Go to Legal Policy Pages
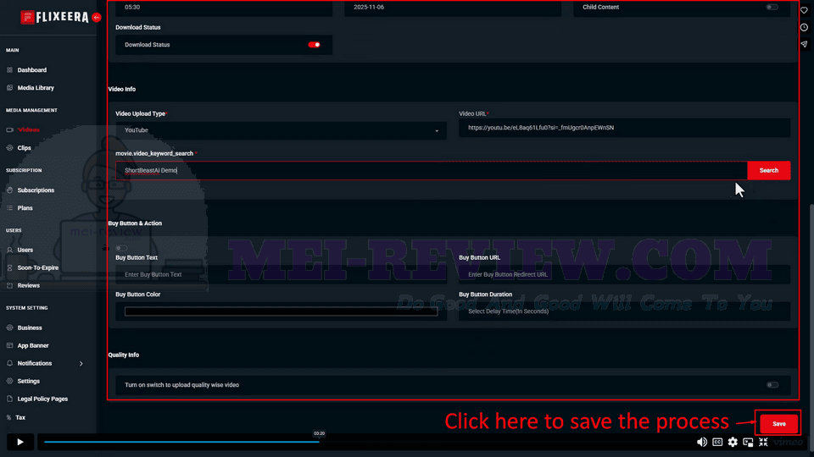Screen dimensions: 814x457 click(42, 399)
